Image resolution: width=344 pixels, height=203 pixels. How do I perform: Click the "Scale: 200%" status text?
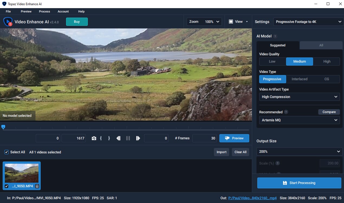(x=317, y=198)
